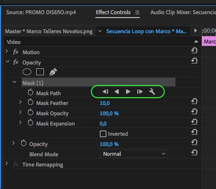The width and height of the screenshot is (216, 189).
Task: Select the ellipse mask tool
Action: coord(27,72)
